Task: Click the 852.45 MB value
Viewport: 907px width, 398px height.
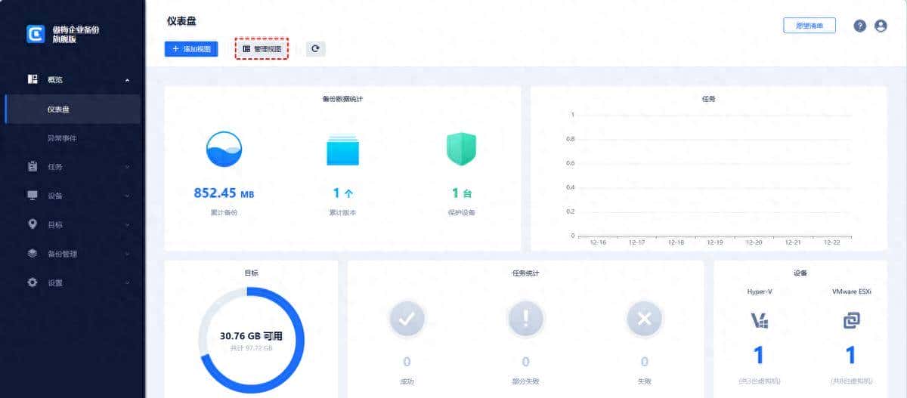Action: pyautogui.click(x=224, y=193)
